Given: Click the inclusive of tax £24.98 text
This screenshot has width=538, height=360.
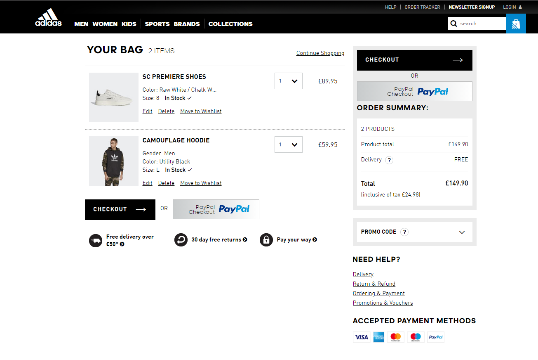Looking at the screenshot, I should [x=391, y=194].
